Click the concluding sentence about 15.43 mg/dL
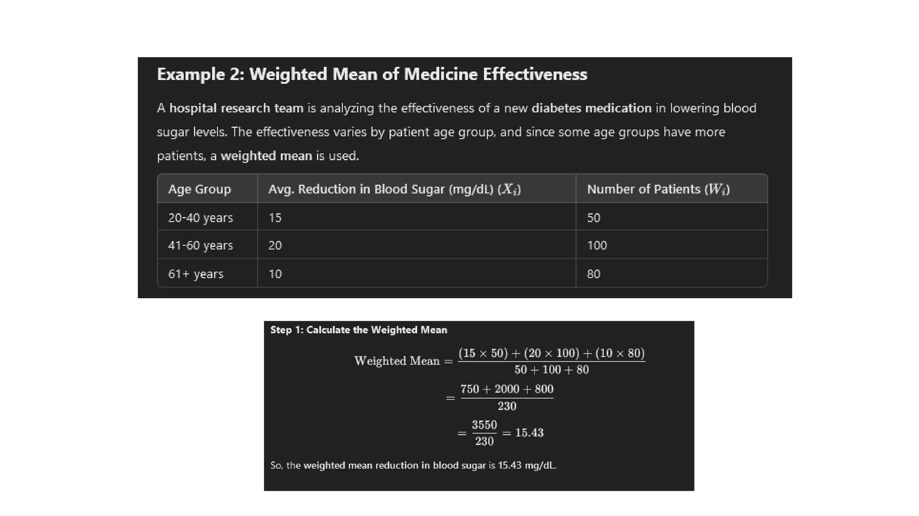 (413, 465)
